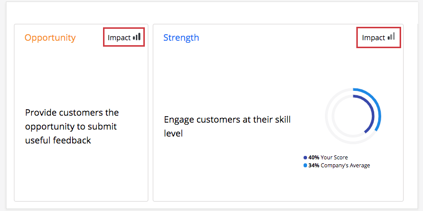
Task: Click the 40% value in the legend
Action: click(x=313, y=158)
